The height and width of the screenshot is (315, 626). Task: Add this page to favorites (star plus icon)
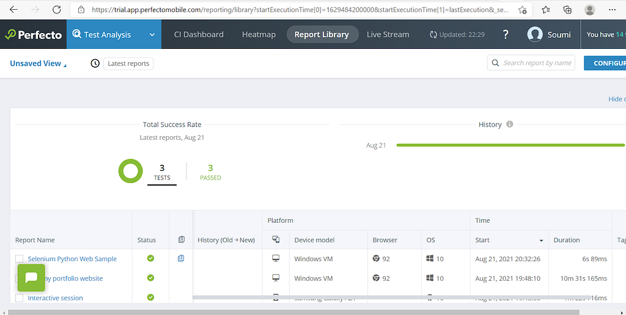(x=522, y=10)
